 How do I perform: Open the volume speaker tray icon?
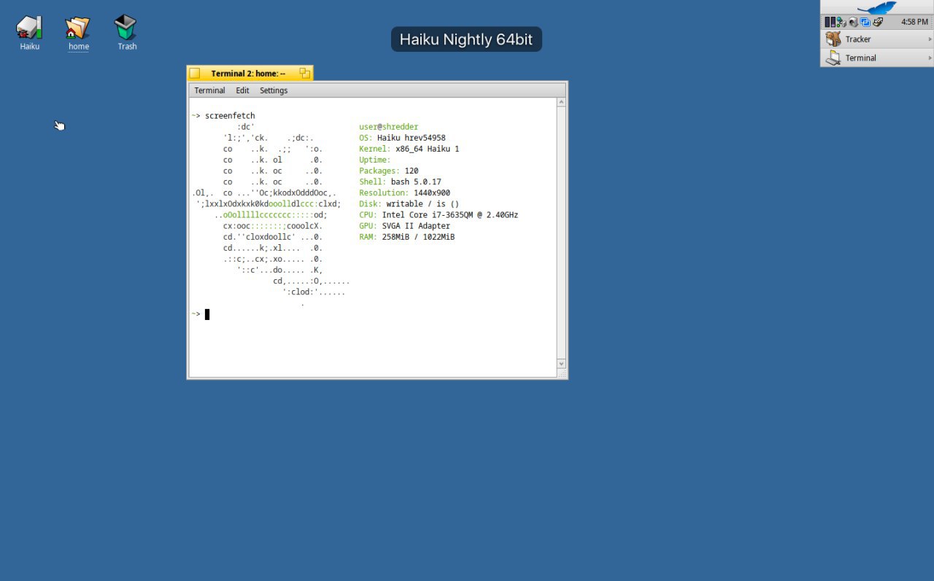[x=854, y=22]
